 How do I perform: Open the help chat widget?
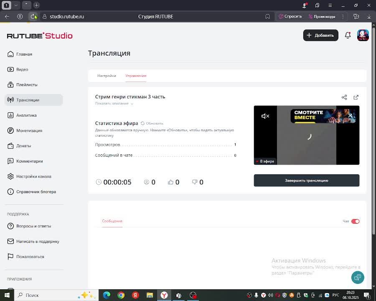pos(358,278)
